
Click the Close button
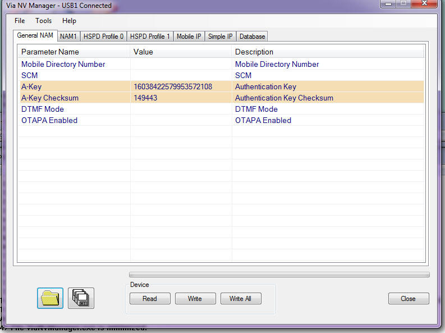point(409,299)
